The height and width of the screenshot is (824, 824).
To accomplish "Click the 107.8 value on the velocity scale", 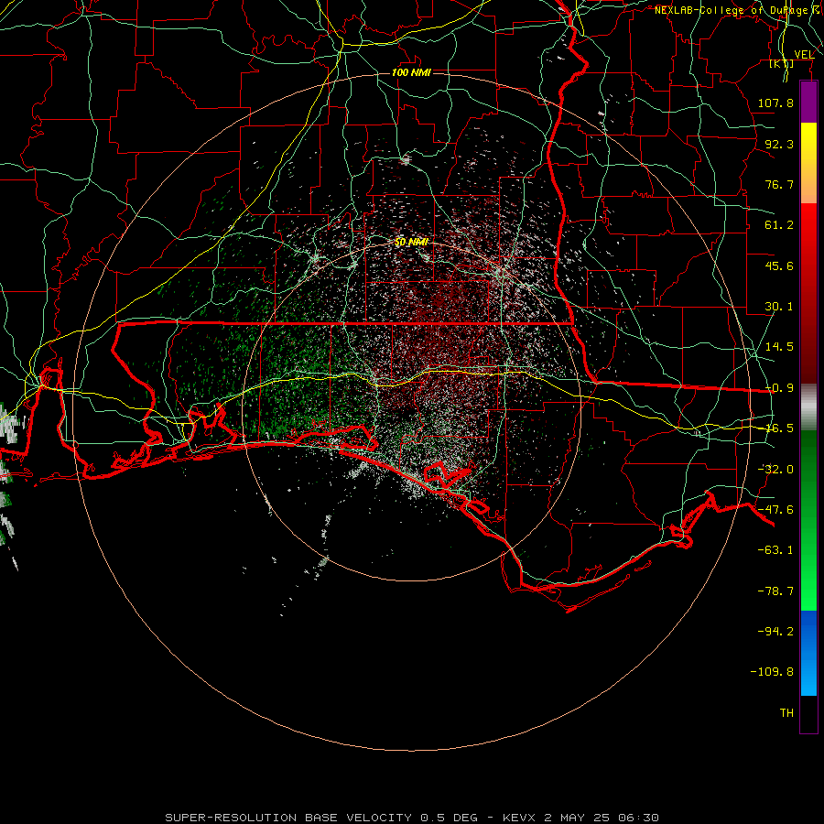I will [x=775, y=103].
